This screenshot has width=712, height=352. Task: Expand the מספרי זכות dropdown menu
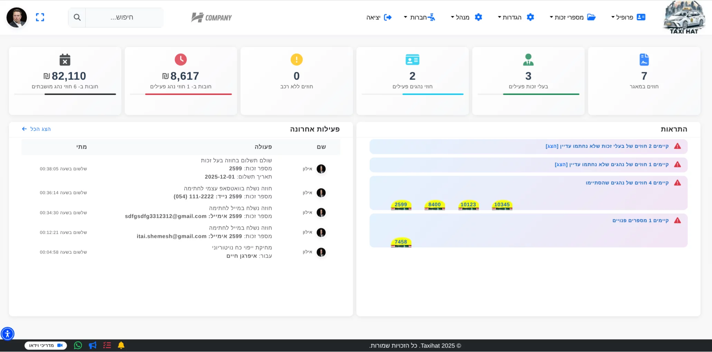pyautogui.click(x=572, y=17)
